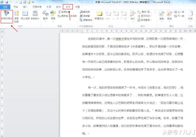
Task: Click the text 《我是女生，我叫巴黎》 in document
Action: (x=162, y=87)
